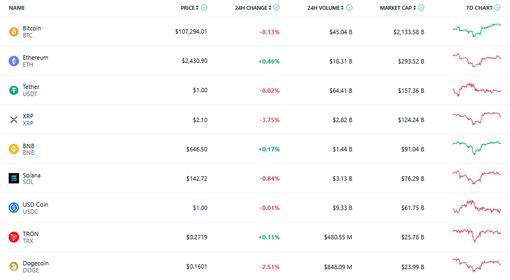The image size is (510, 280).
Task: Open the Tether name link
Action: coord(31,87)
